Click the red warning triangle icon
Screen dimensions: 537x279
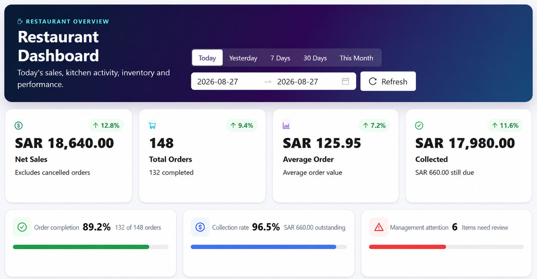379,227
